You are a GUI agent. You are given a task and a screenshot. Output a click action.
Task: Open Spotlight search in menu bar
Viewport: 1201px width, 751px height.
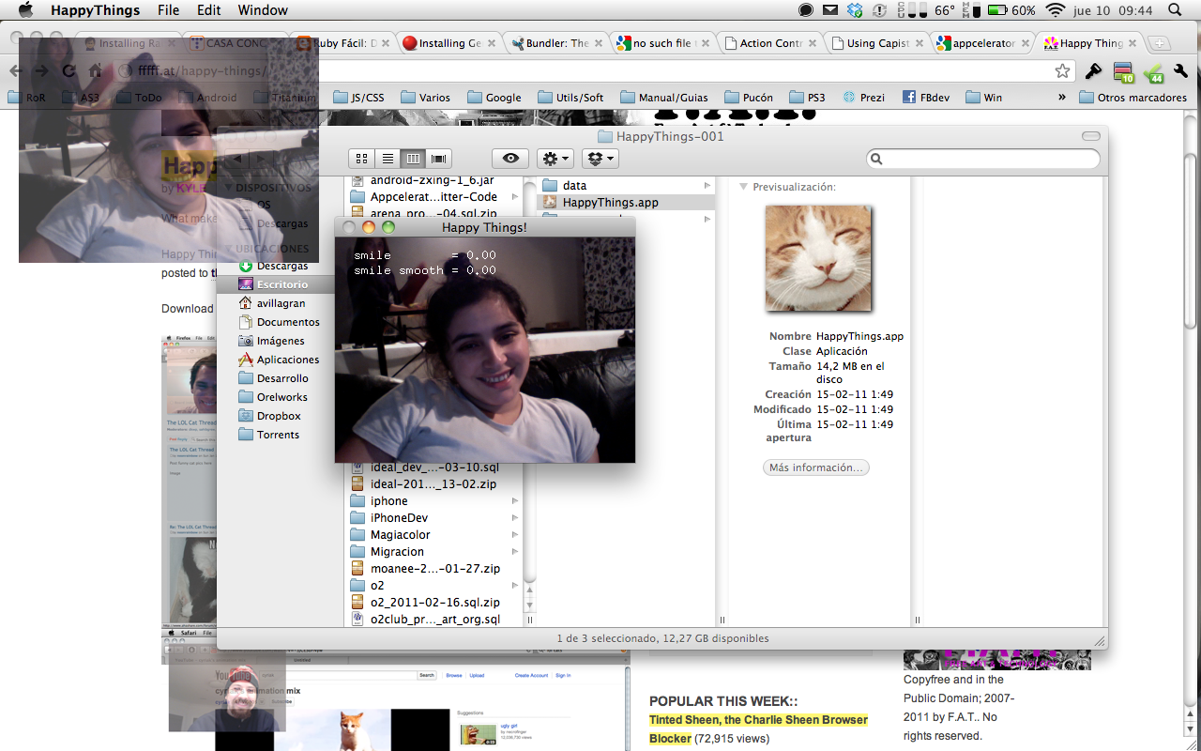[1175, 10]
